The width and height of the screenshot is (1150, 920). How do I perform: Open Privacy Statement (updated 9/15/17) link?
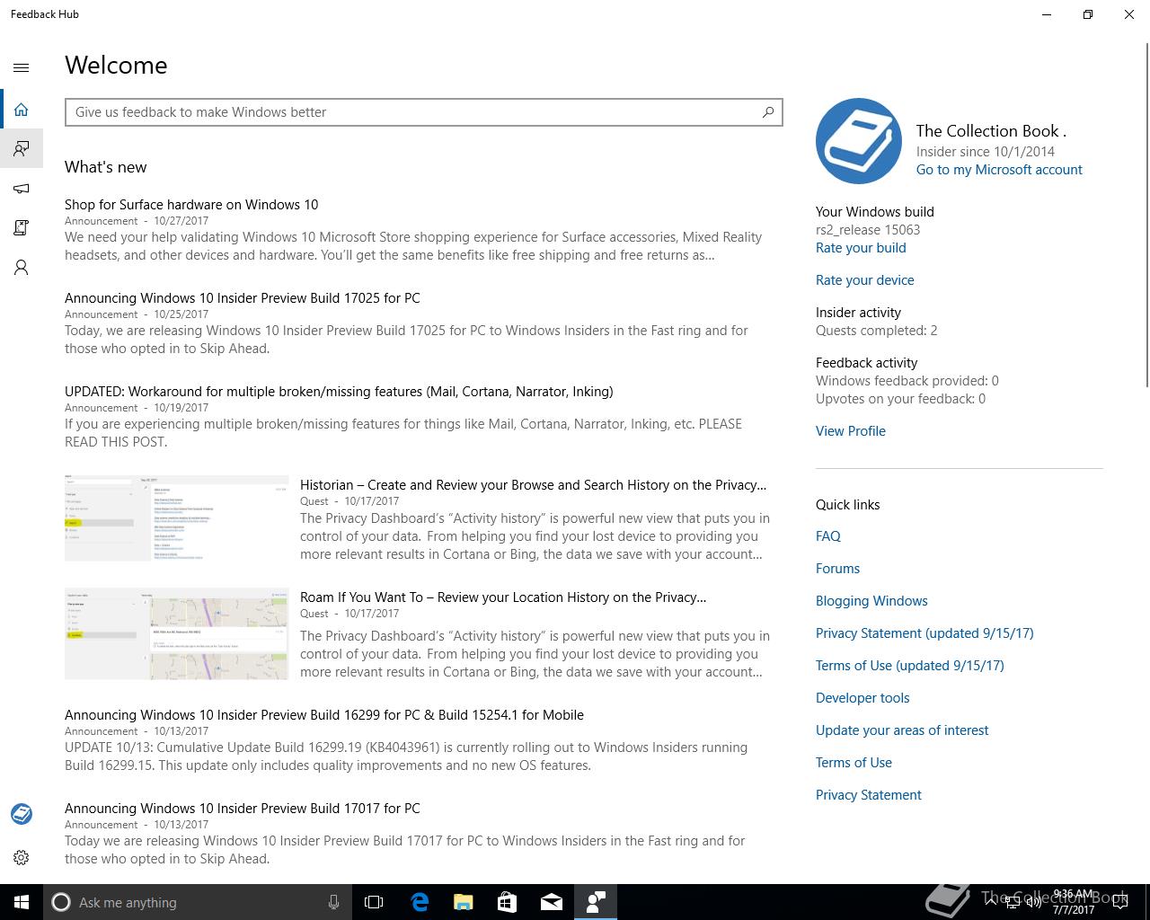[924, 633]
